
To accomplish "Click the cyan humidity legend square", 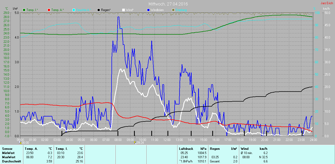I will point(74,10).
